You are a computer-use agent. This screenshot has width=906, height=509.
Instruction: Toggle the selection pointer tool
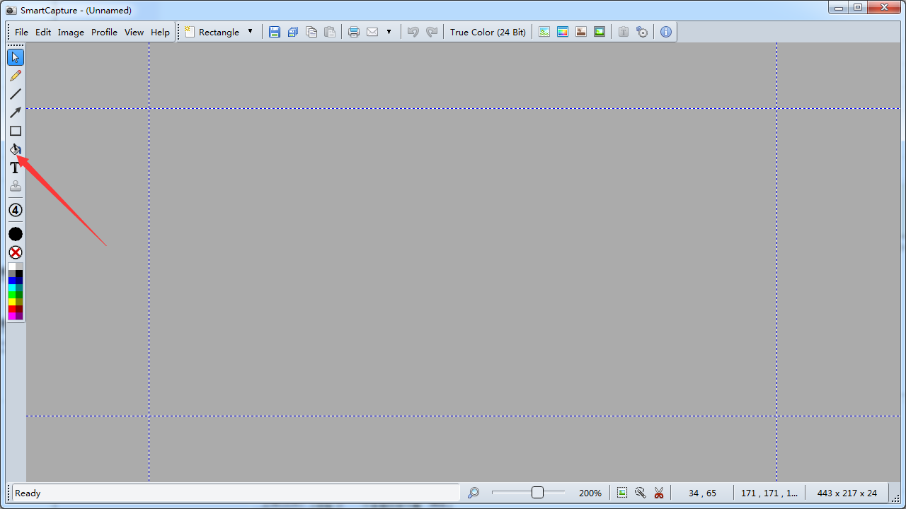(15, 57)
